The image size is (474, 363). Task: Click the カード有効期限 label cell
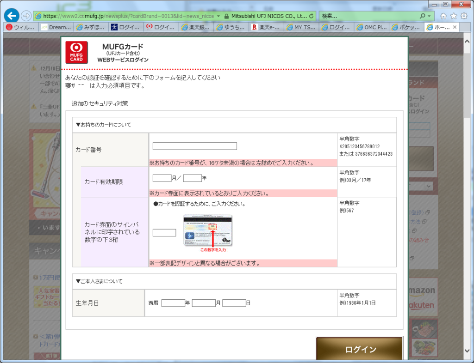(115, 182)
